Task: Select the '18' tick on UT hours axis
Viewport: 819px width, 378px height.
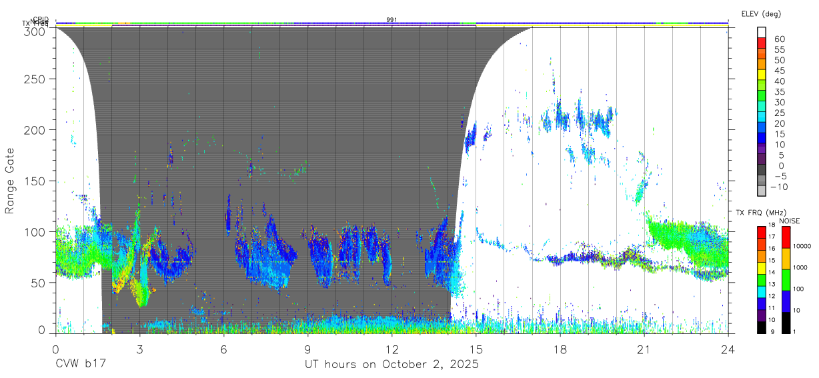Action: click(x=560, y=349)
